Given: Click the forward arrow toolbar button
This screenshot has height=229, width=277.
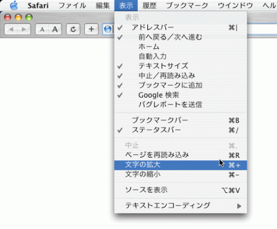Looking at the screenshot, I should [x=24, y=29].
